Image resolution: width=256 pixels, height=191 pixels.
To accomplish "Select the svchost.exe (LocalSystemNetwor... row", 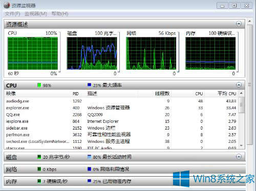I will [121, 141].
